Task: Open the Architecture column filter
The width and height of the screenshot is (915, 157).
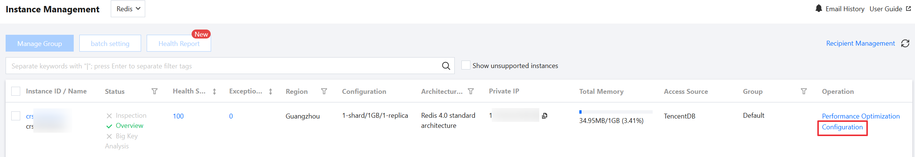Action: (x=471, y=91)
